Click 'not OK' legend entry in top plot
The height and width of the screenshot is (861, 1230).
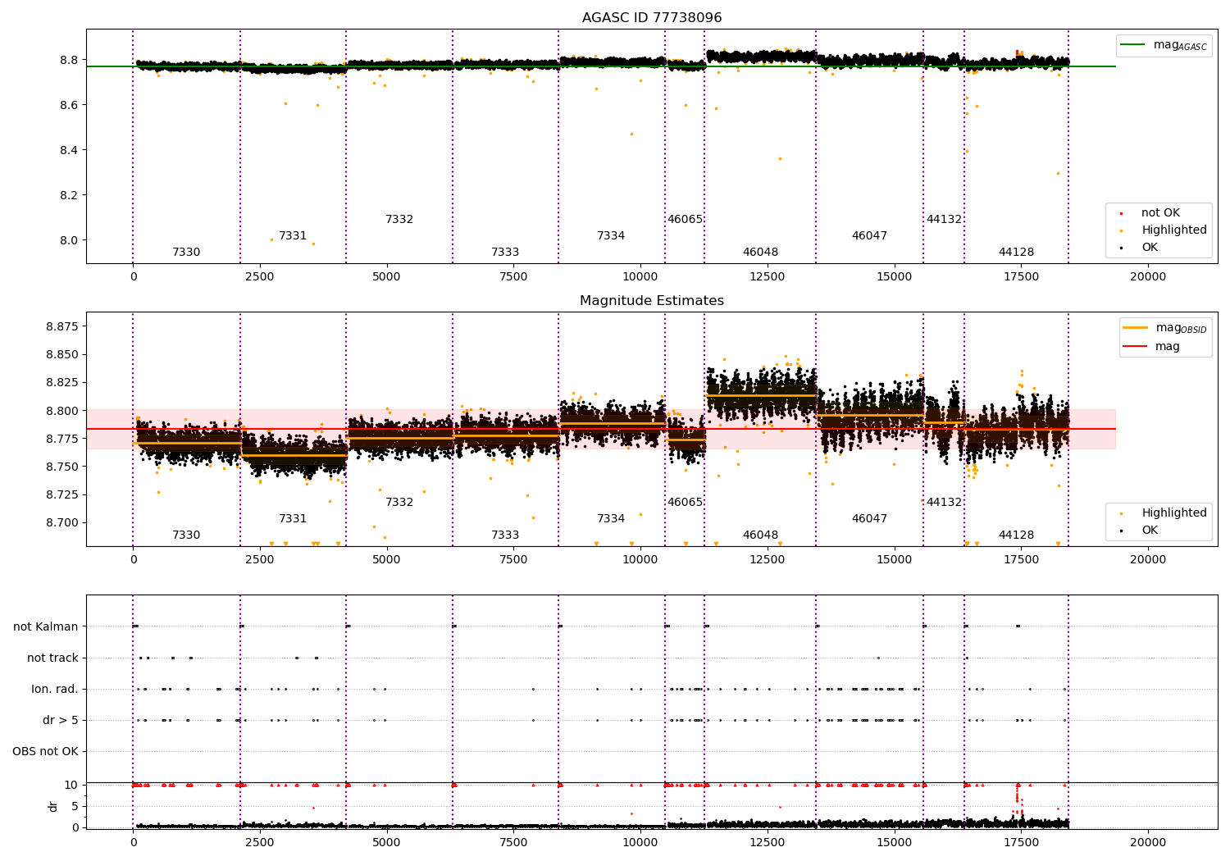[1160, 213]
